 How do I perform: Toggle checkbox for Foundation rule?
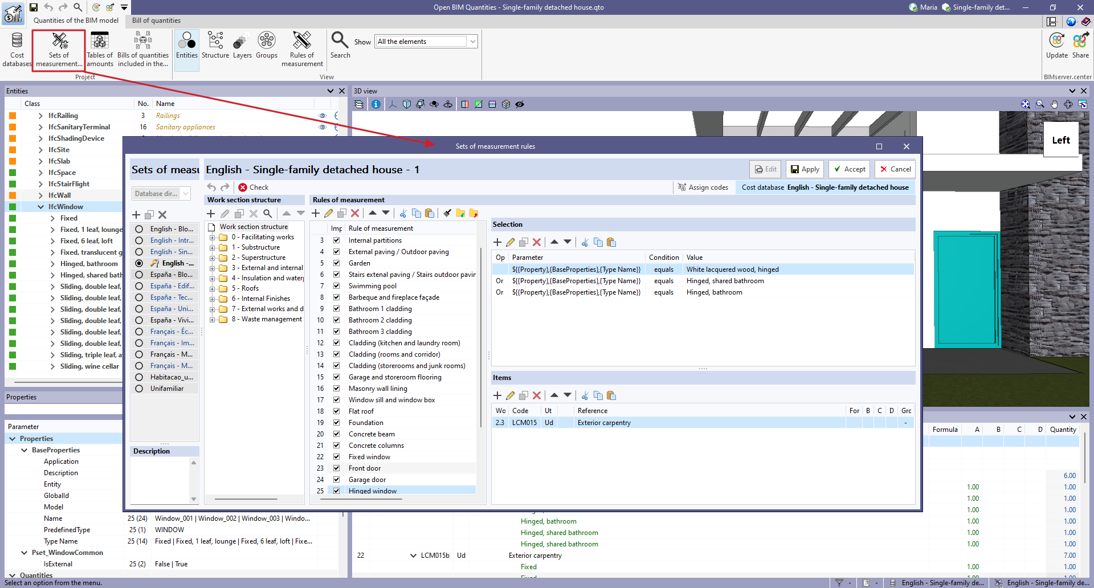coord(336,423)
